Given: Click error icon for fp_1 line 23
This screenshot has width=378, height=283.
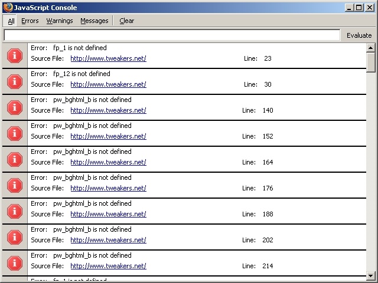Looking at the screenshot, I should pyautogui.click(x=15, y=56).
